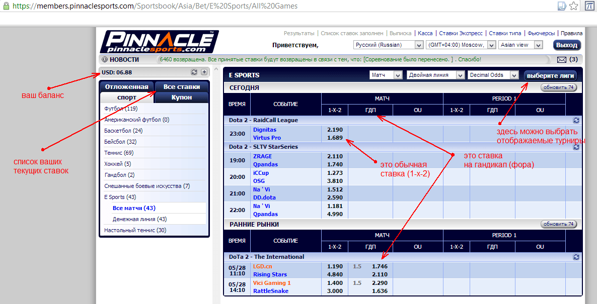Click the выберите лиги button

pyautogui.click(x=550, y=75)
